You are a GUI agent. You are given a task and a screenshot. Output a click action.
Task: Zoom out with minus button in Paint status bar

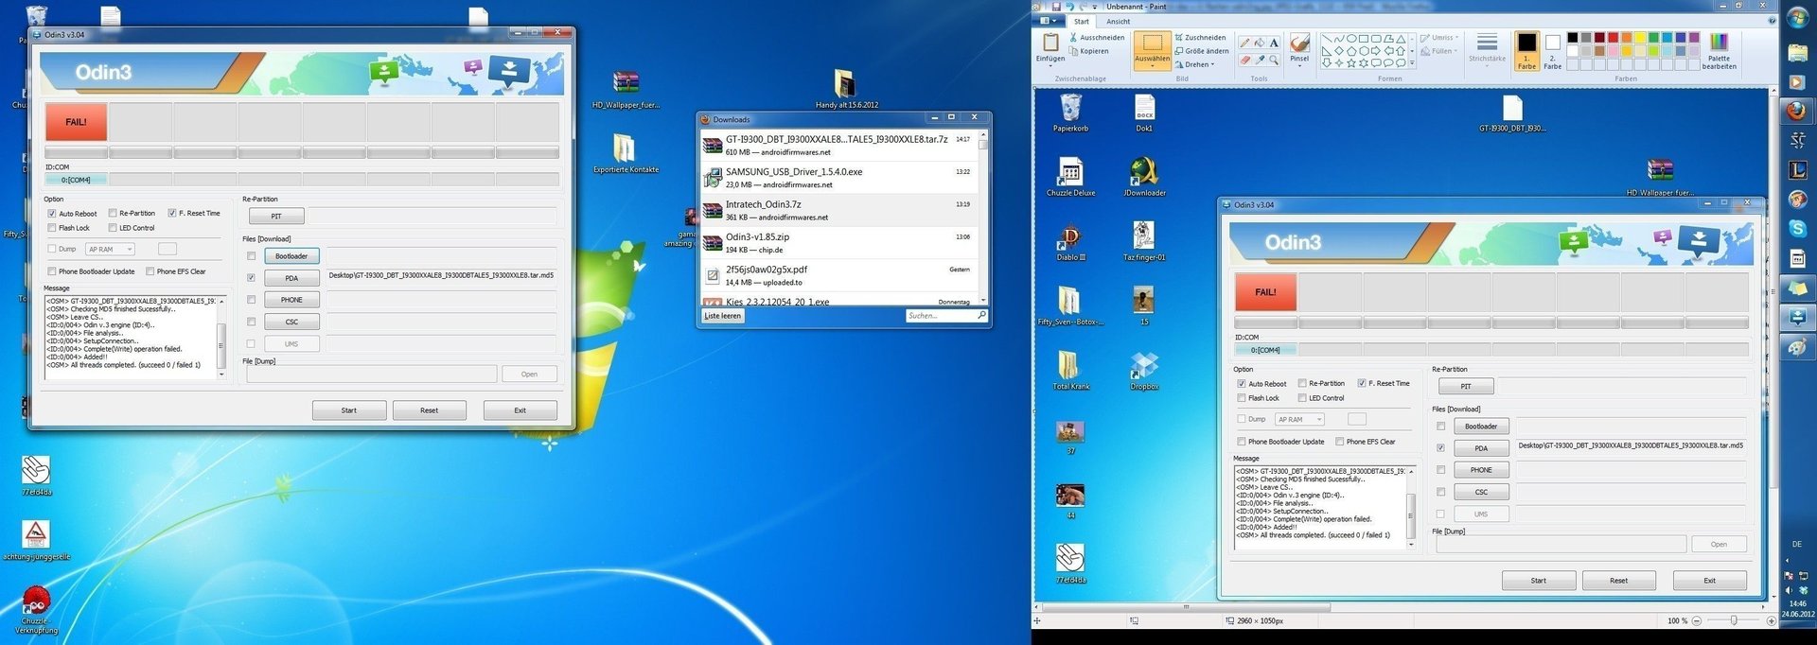pos(1697,620)
